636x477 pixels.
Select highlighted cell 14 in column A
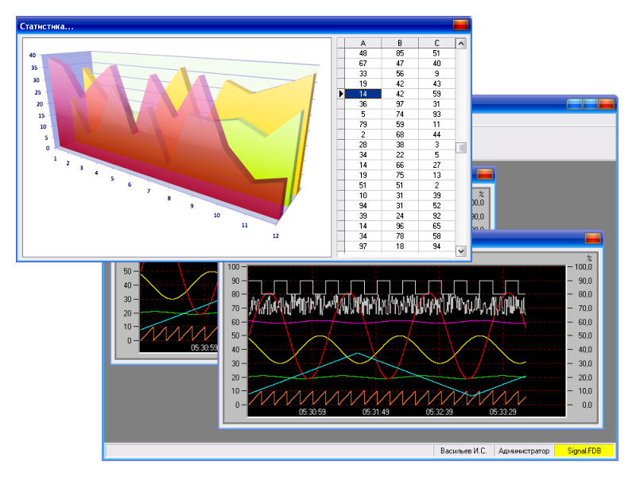tap(363, 94)
